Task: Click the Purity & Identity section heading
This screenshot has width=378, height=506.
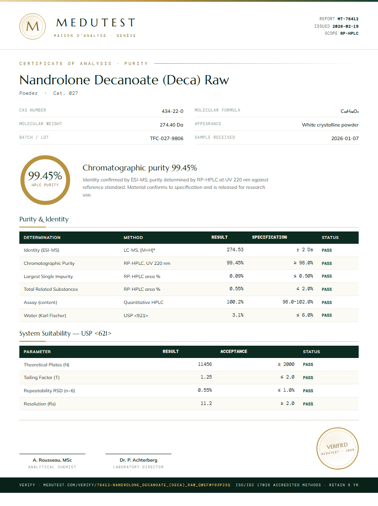Action: [x=44, y=219]
